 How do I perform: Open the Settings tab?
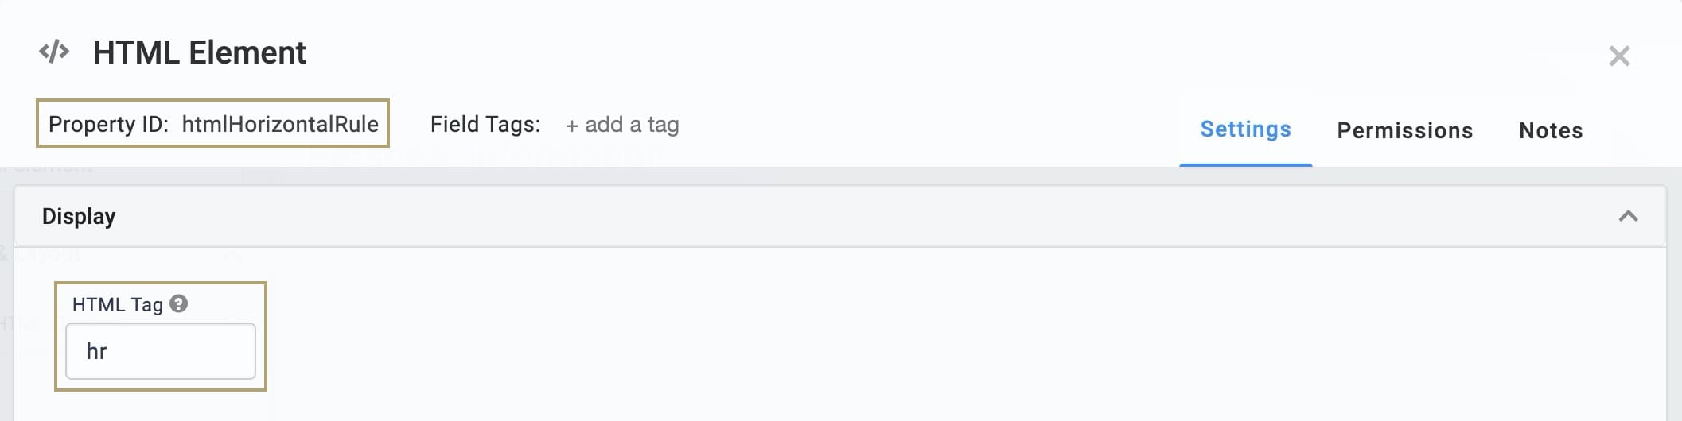coord(1245,129)
